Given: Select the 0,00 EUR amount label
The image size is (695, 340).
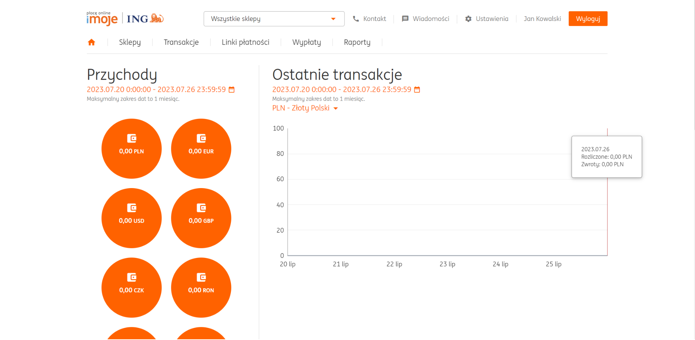Looking at the screenshot, I should coord(201,151).
